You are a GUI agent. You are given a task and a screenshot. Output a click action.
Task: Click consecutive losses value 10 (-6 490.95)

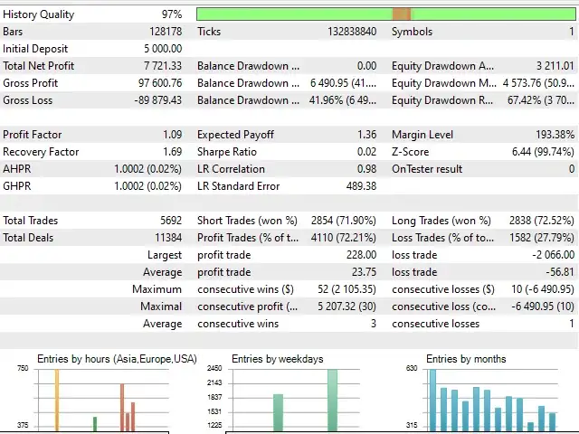click(x=543, y=289)
